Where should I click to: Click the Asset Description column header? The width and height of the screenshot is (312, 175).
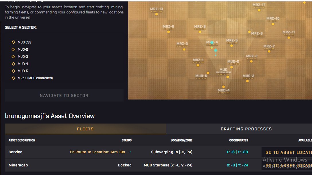pos(22,140)
